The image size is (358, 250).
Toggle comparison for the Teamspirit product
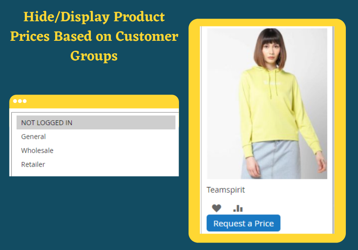[237, 208]
